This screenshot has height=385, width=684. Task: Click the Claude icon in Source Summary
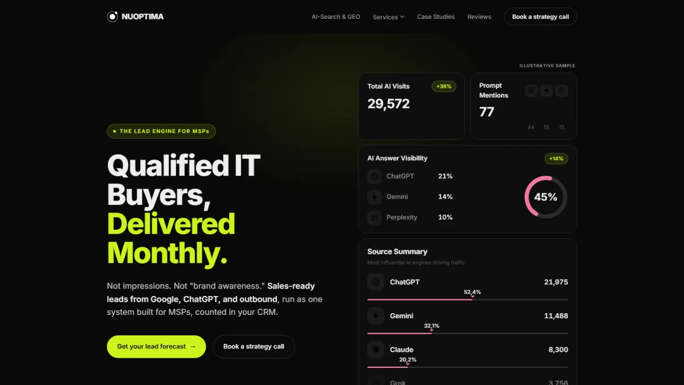point(375,349)
